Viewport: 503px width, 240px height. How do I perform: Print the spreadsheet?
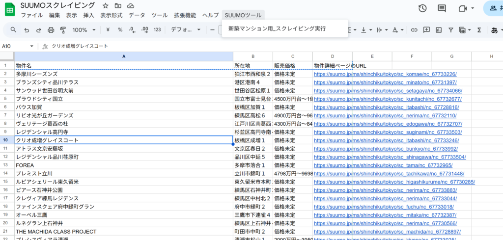coord(51,30)
